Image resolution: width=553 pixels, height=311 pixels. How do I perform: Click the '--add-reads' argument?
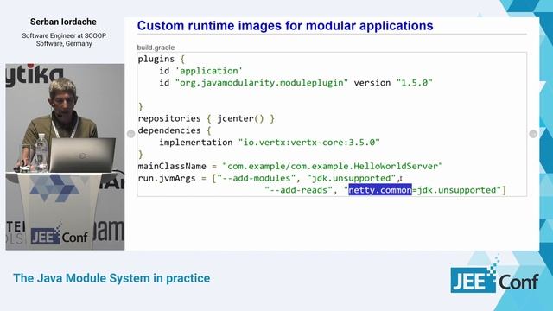[x=298, y=190]
